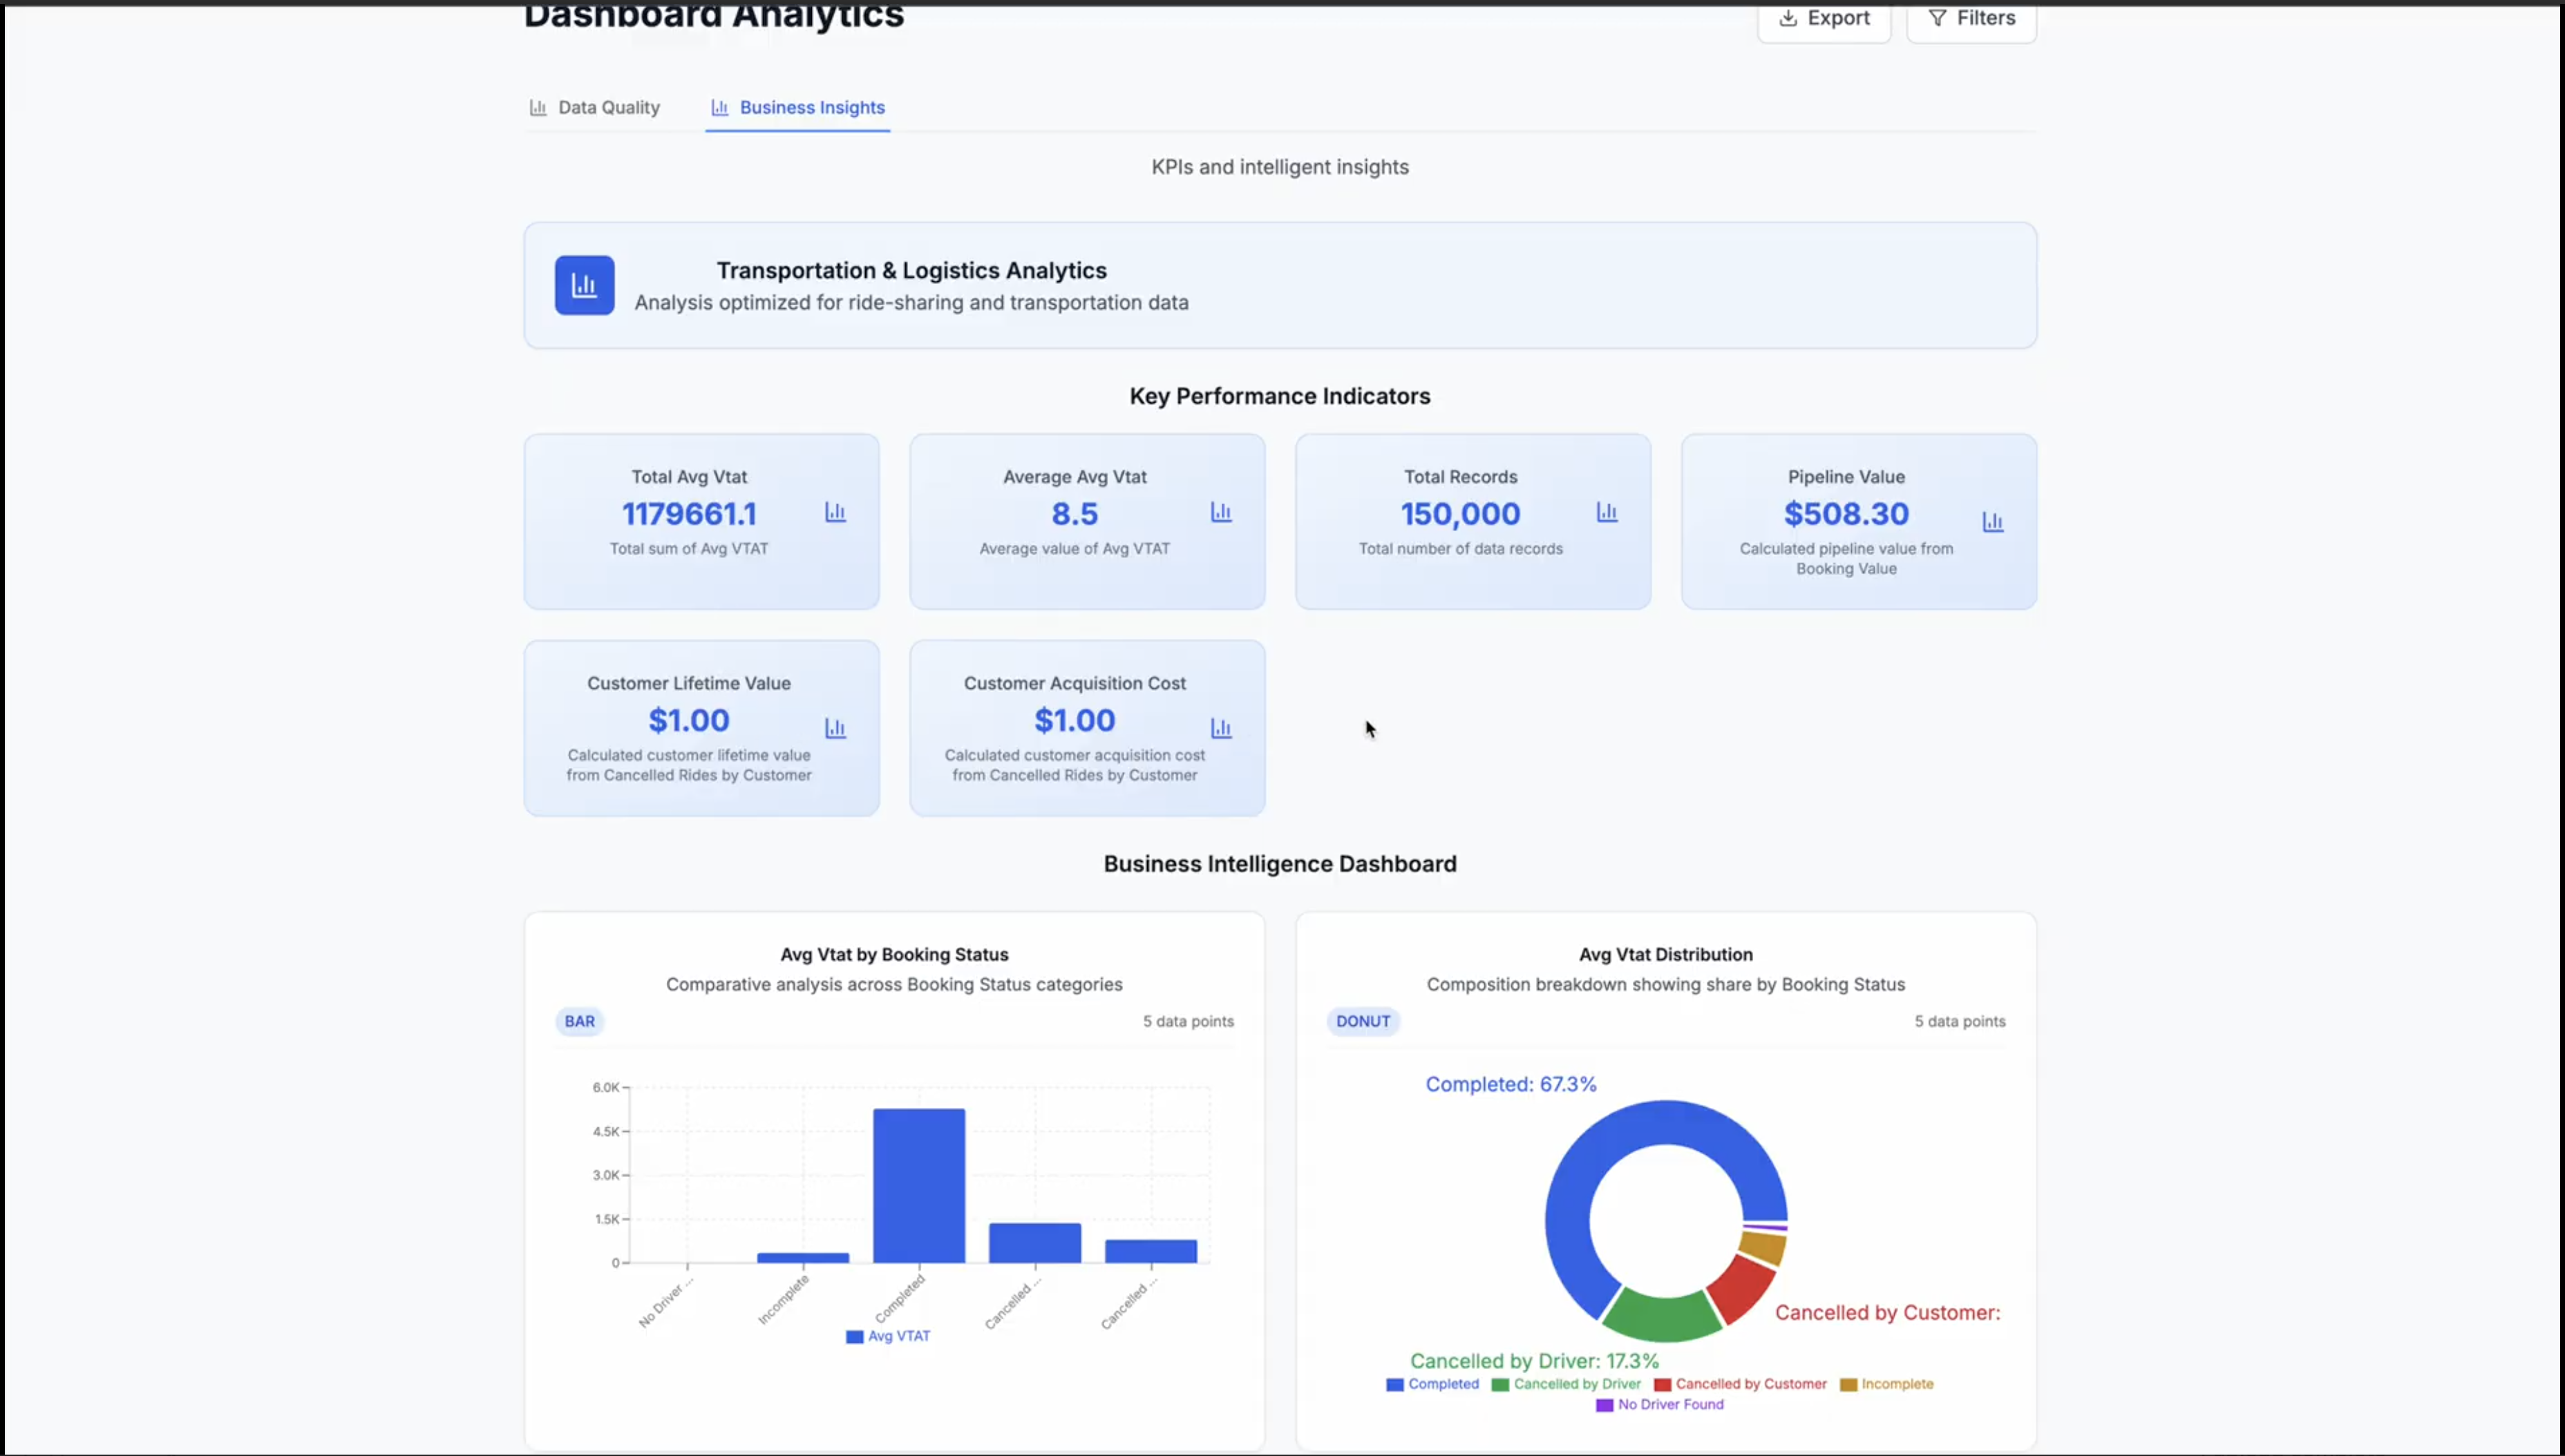This screenshot has height=1456, width=2565.
Task: Click the Cancelled by Customer red legend swatch
Action: (1662, 1385)
